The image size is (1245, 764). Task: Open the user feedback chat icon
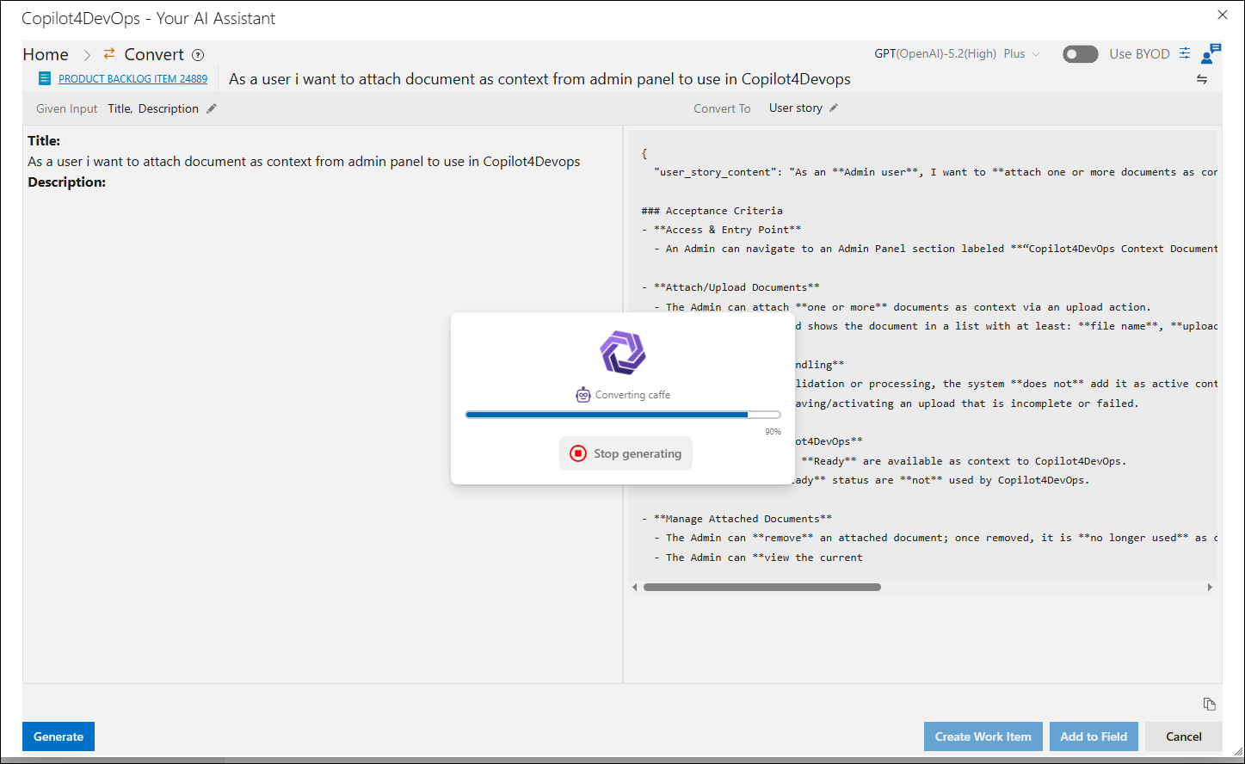pyautogui.click(x=1211, y=53)
